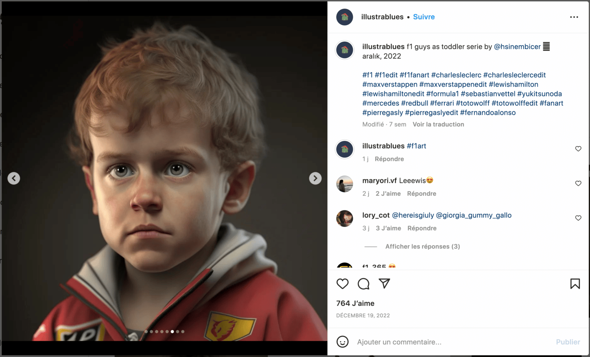This screenshot has width=590, height=357.
Task: Open the three-dot more options menu
Action: [x=574, y=17]
